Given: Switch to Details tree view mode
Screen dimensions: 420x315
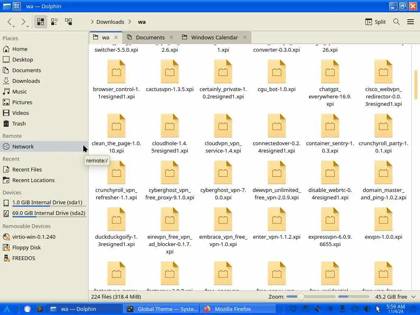Looking at the screenshot, I should (68, 22).
